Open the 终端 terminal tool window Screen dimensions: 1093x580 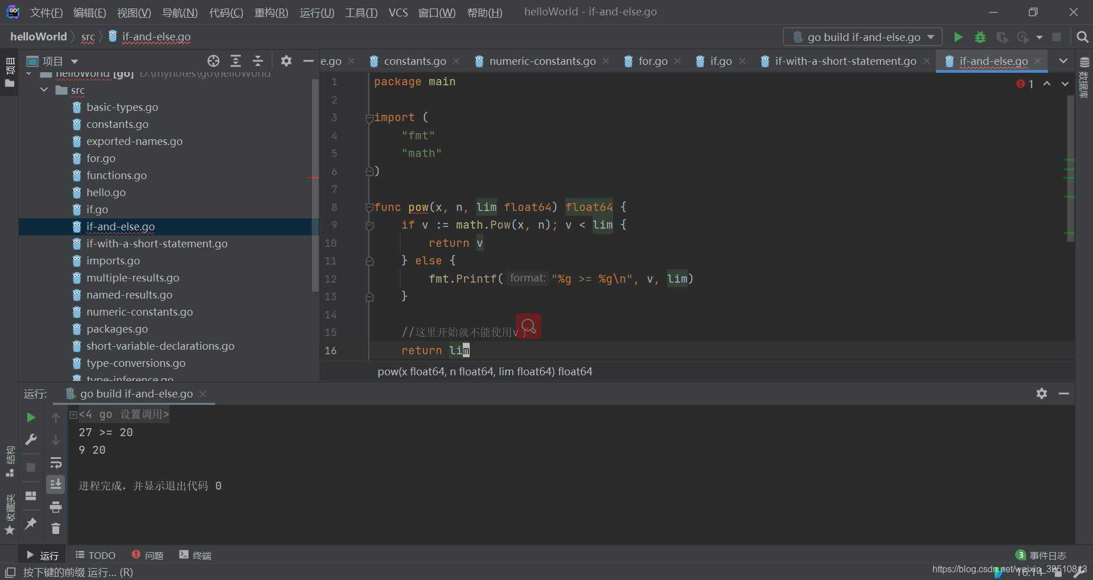(x=195, y=555)
